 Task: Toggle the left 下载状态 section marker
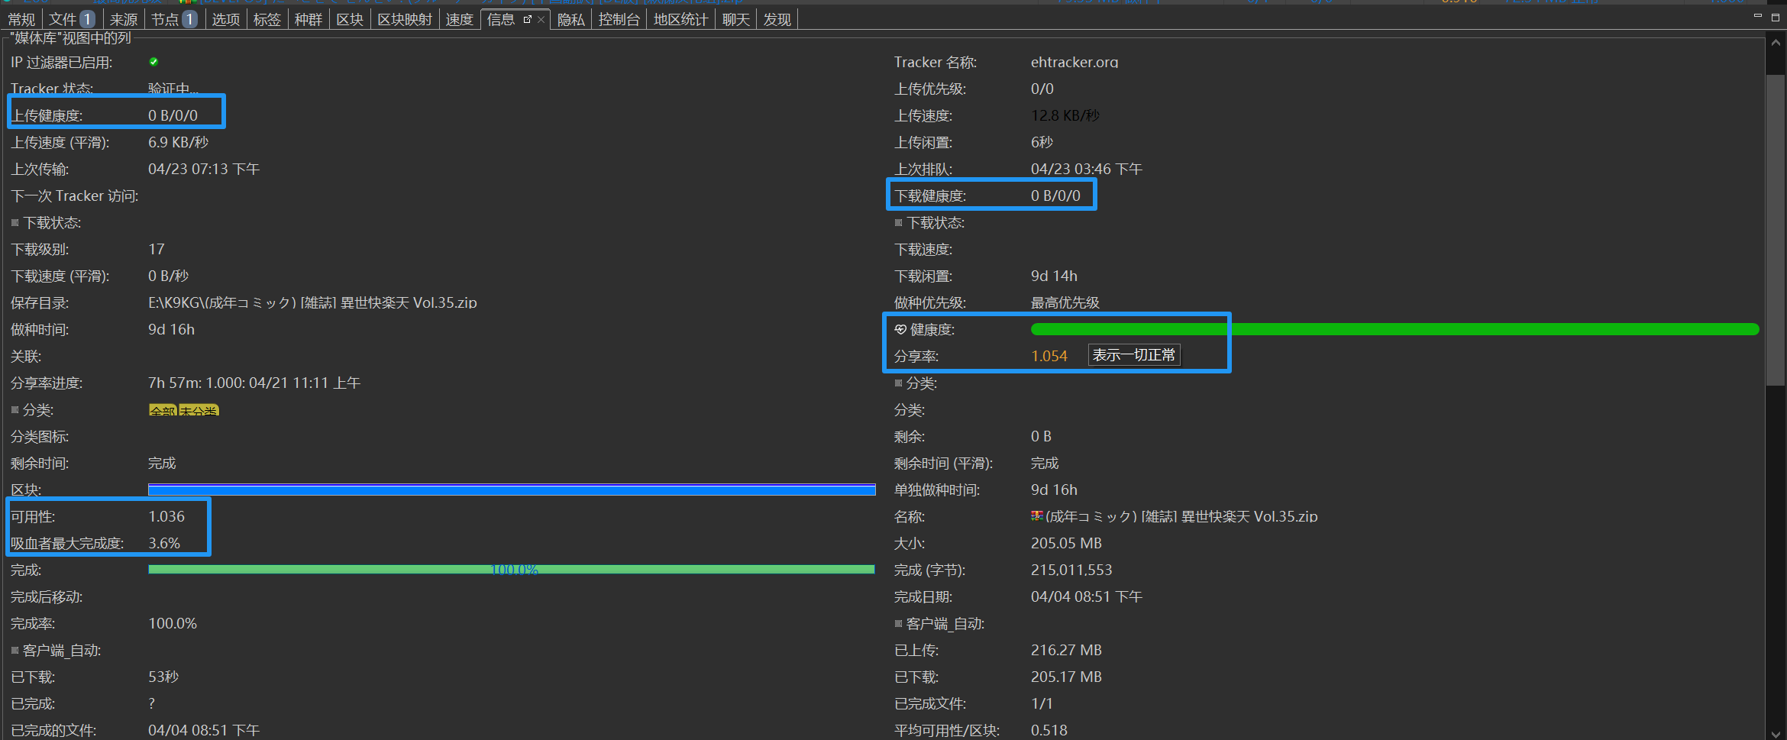click(15, 223)
